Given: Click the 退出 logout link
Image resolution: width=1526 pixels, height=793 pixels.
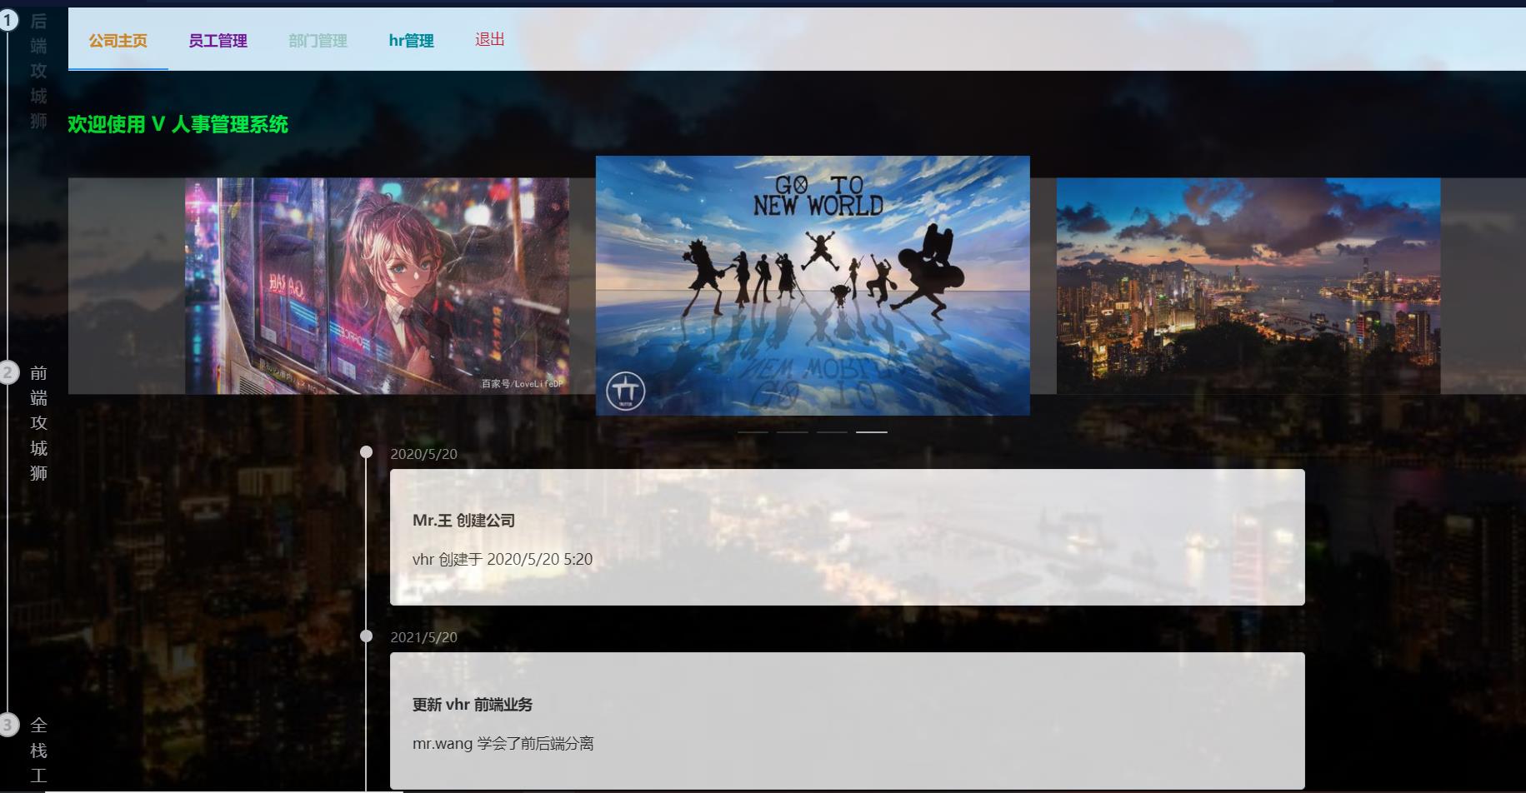Looking at the screenshot, I should tap(490, 39).
